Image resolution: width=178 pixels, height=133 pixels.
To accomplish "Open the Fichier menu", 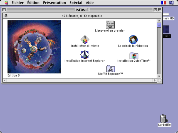I will [x=18, y=2].
